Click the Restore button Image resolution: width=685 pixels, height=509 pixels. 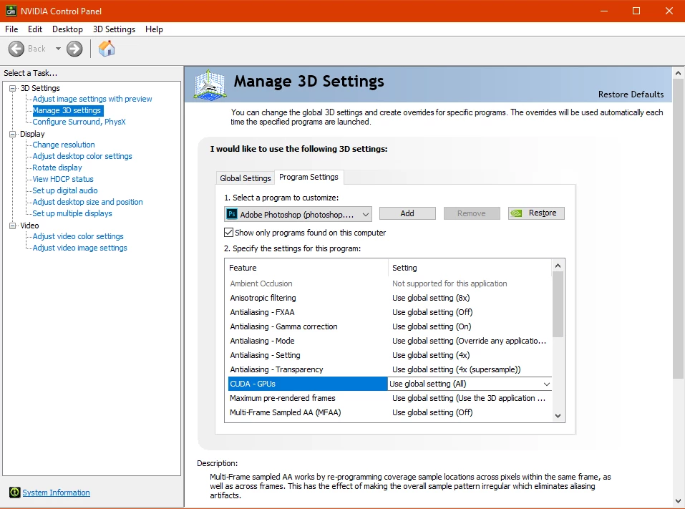[536, 213]
